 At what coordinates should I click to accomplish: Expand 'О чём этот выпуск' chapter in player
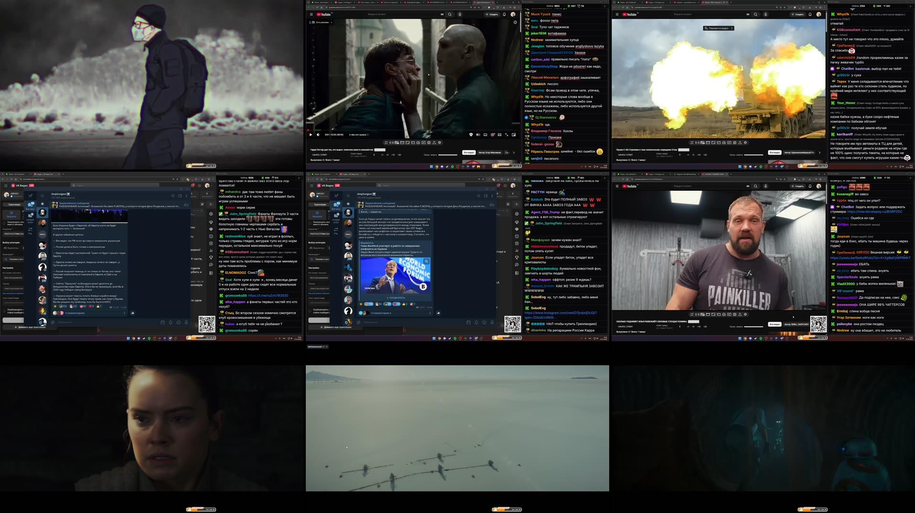[359, 135]
